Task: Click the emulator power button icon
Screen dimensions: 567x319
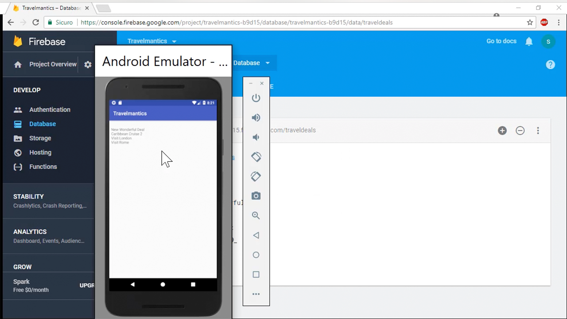Action: (256, 98)
